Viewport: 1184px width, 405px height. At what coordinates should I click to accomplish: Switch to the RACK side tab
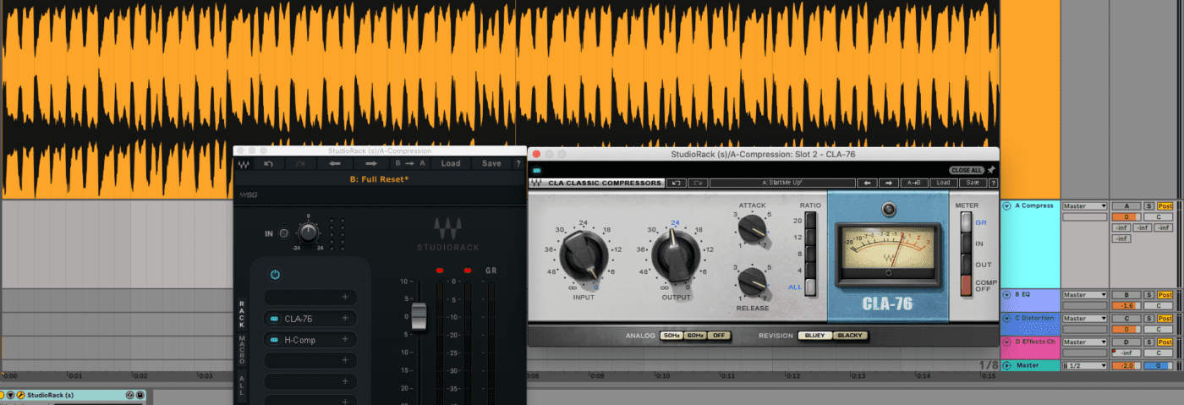coord(241,313)
